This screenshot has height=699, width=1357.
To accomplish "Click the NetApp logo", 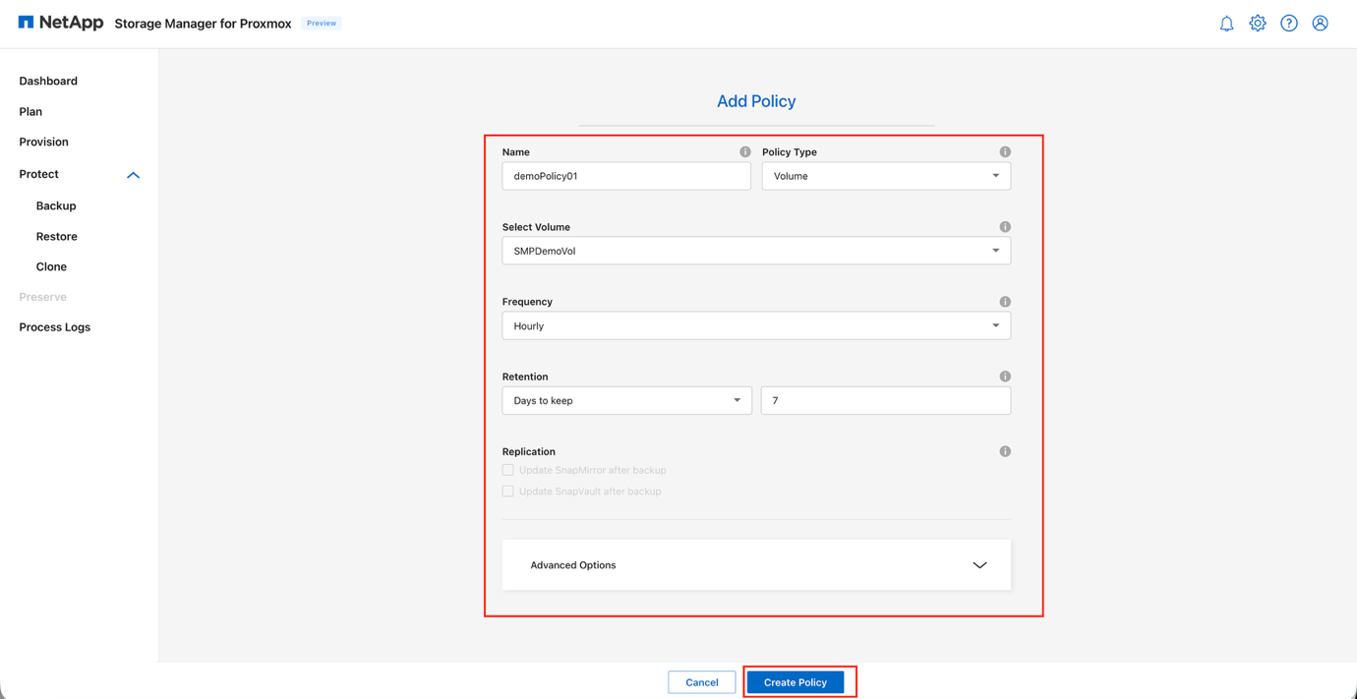I will pos(59,22).
